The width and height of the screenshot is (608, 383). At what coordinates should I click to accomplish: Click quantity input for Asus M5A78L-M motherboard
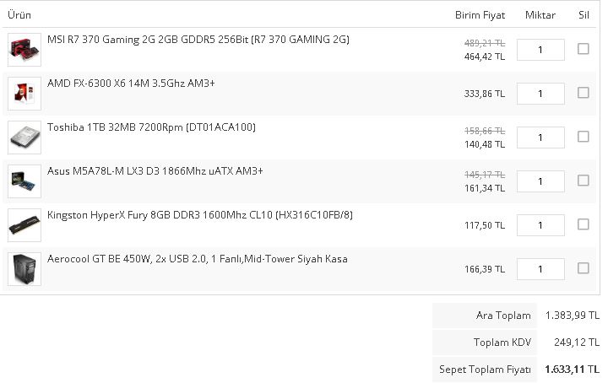coord(540,181)
